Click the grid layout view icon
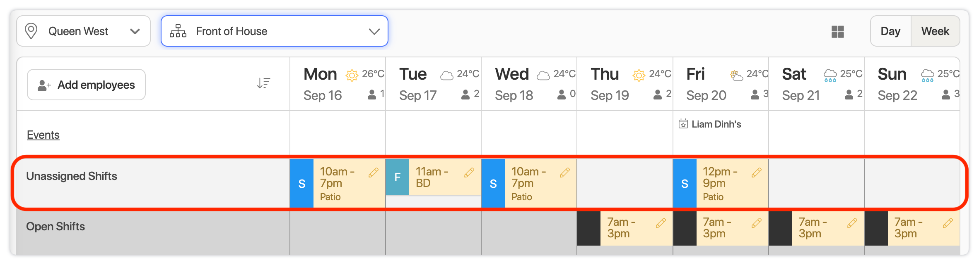The image size is (979, 265). (x=837, y=32)
